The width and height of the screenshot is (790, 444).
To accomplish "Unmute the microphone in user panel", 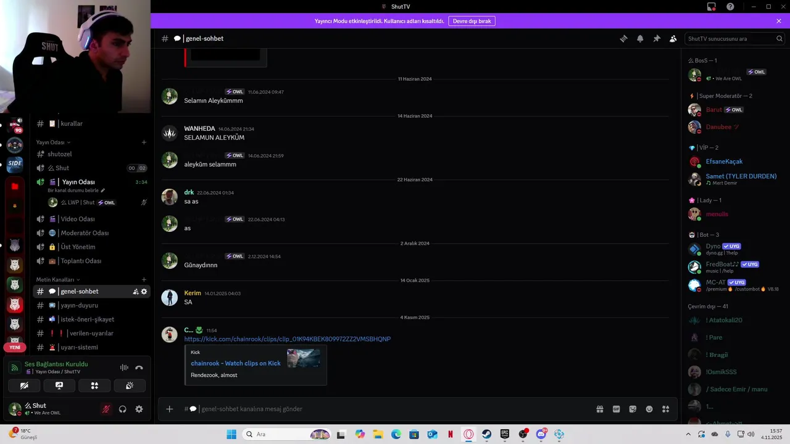I will (x=106, y=409).
